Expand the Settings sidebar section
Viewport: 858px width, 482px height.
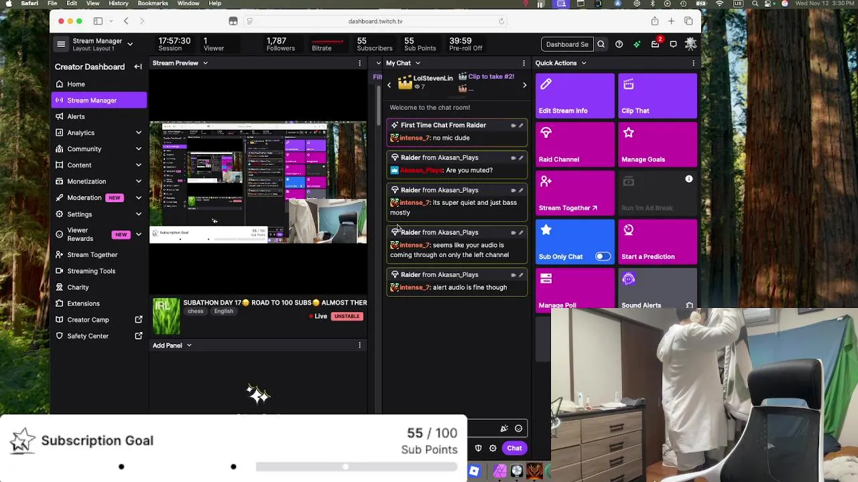[x=138, y=214]
